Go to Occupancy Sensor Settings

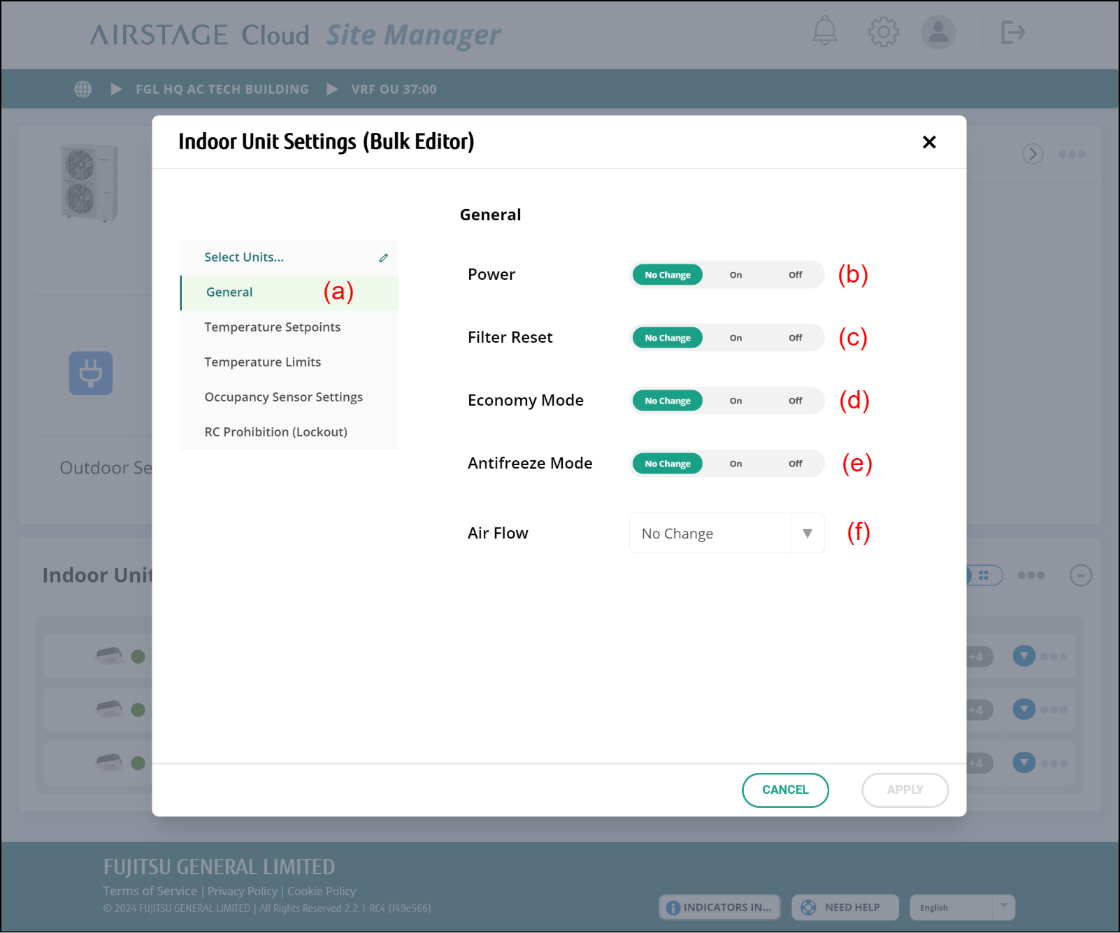click(x=283, y=397)
